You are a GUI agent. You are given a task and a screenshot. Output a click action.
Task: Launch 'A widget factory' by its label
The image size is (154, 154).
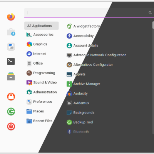(87, 26)
